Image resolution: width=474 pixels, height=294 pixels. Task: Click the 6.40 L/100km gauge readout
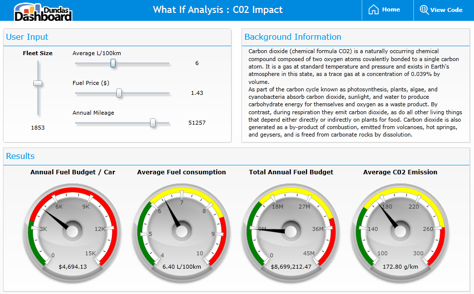pyautogui.click(x=181, y=267)
